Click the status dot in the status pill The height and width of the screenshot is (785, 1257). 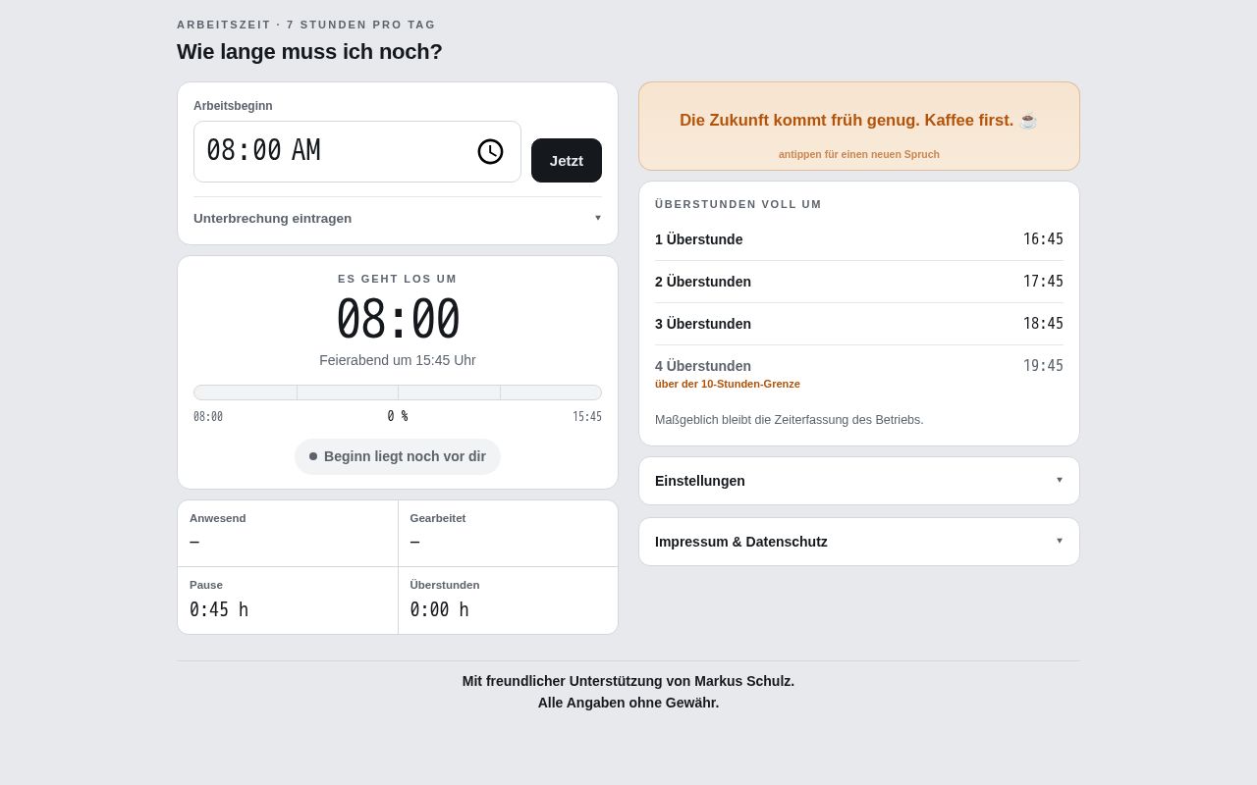[x=313, y=456]
